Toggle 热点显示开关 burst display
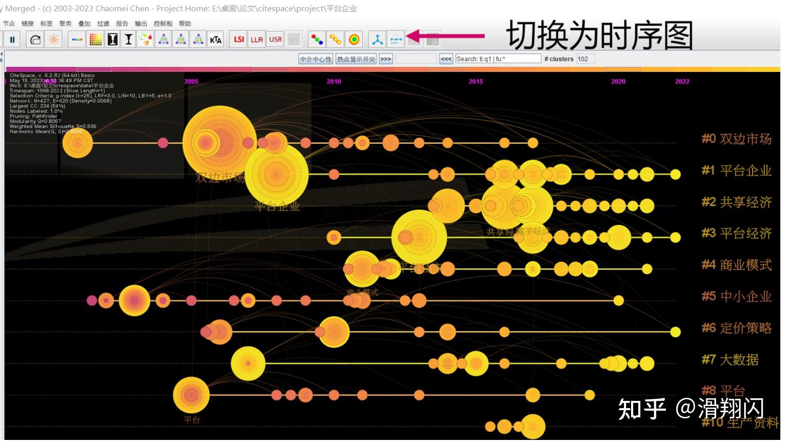The width and height of the screenshot is (786, 442). coord(356,59)
